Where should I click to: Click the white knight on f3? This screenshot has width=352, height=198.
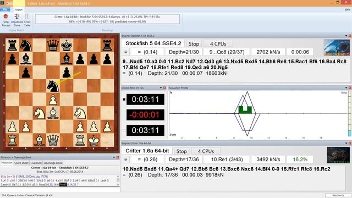click(80, 113)
